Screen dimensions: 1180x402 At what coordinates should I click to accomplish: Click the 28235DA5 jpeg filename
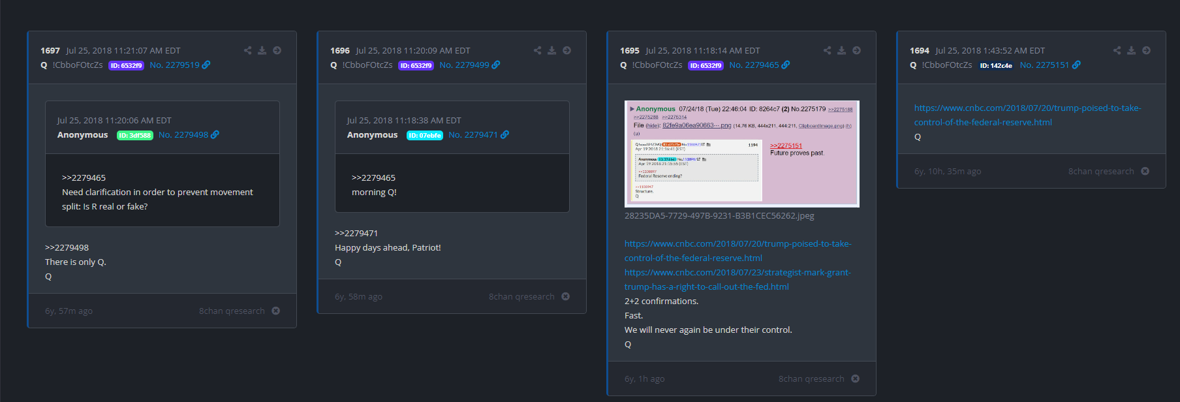[719, 215]
